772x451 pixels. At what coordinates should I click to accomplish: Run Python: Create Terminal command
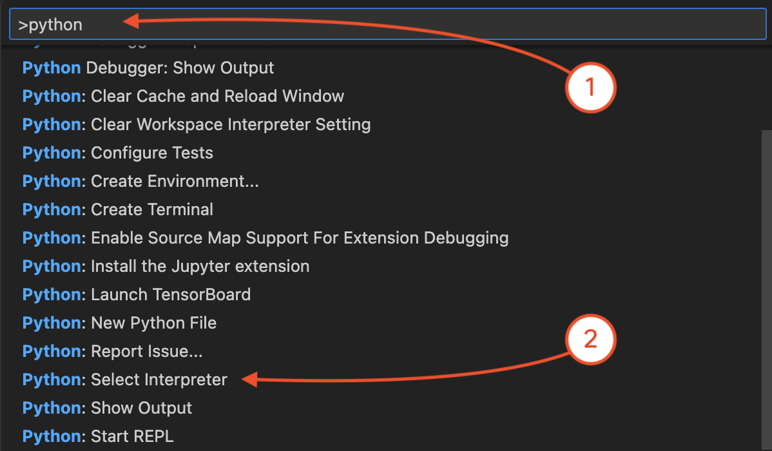(x=118, y=209)
